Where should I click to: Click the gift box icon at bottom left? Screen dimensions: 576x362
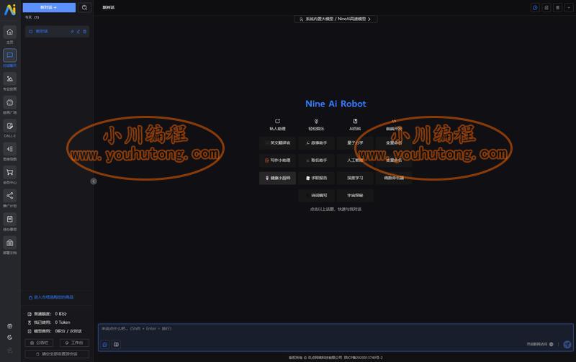pyautogui.click(x=10, y=326)
